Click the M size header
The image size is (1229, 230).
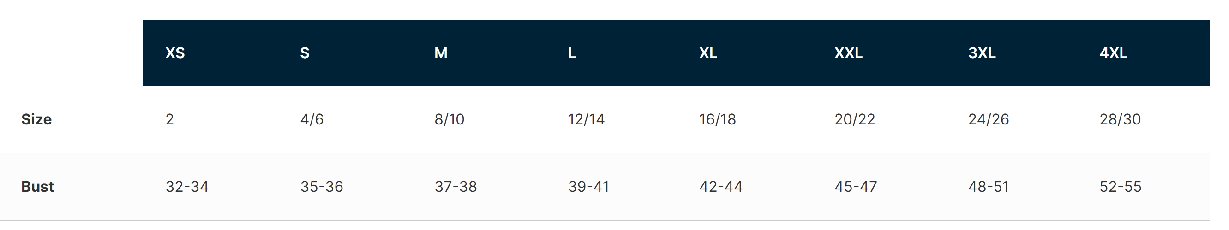pos(441,53)
